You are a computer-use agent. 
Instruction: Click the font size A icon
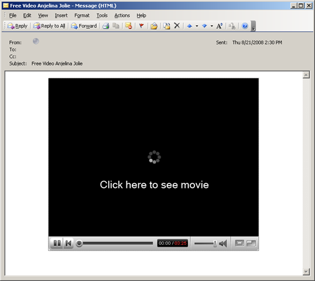coord(220,26)
